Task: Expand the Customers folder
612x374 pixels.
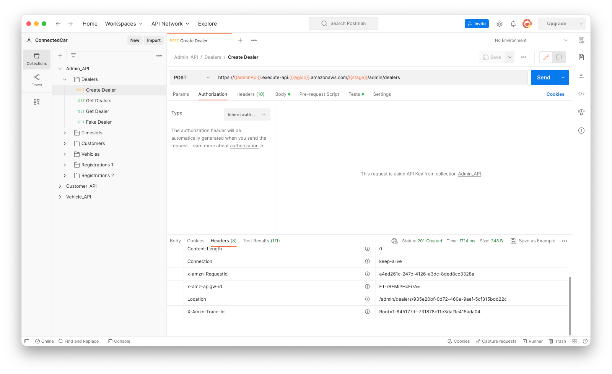Action: tap(65, 143)
